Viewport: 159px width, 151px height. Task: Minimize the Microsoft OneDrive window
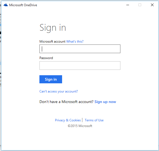[128, 5]
